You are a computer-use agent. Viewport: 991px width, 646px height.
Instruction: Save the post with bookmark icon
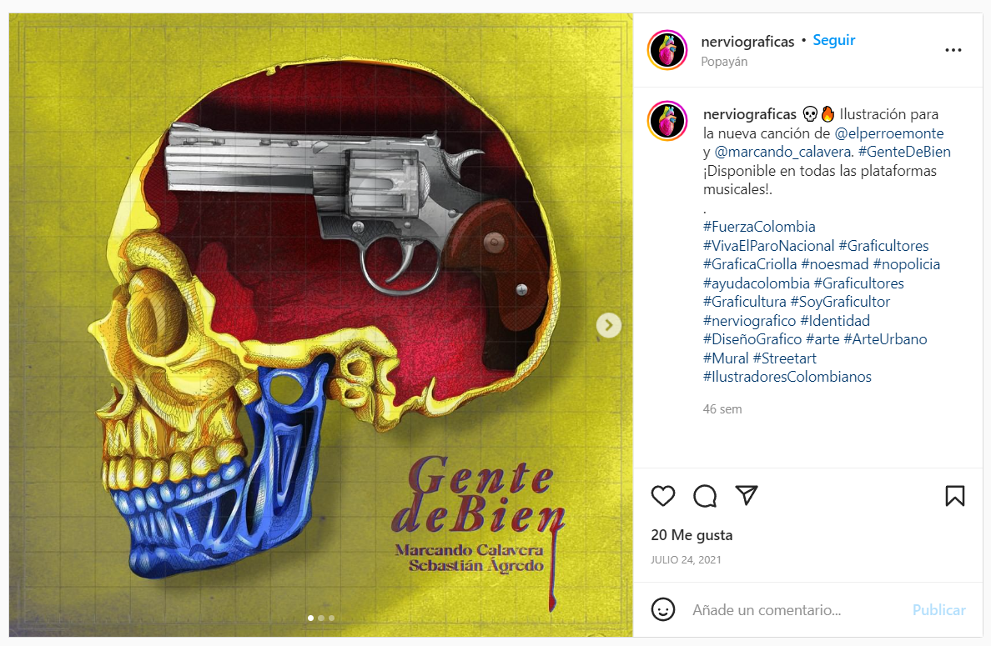[955, 496]
